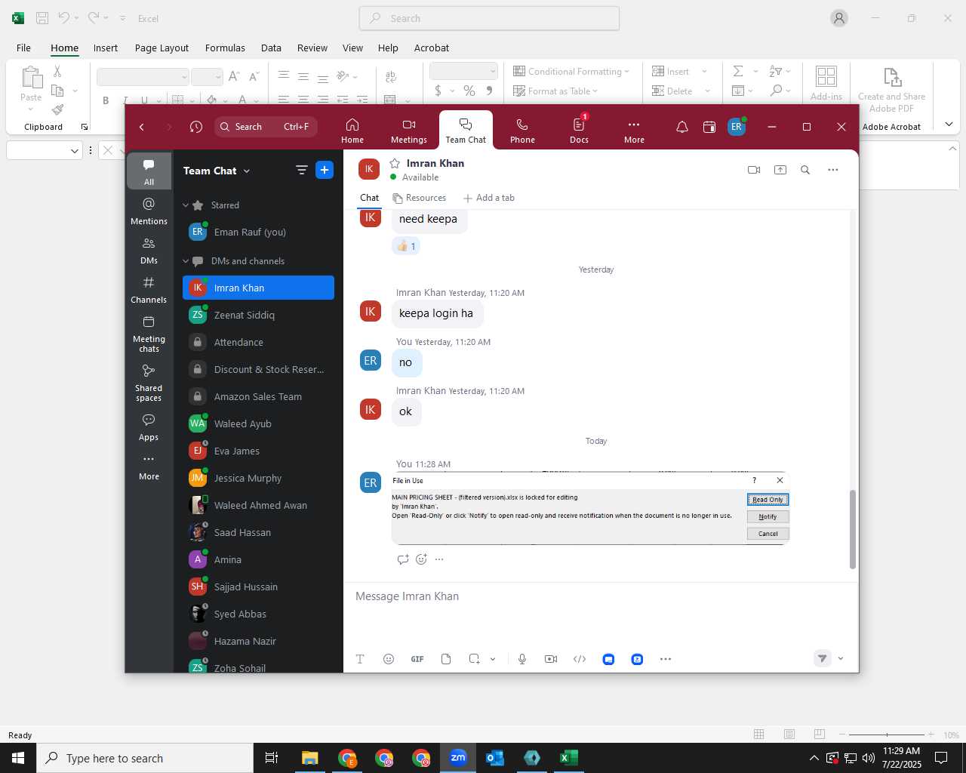The width and height of the screenshot is (966, 773).
Task: Click the screenshot capture icon in composer
Action: [x=474, y=659]
